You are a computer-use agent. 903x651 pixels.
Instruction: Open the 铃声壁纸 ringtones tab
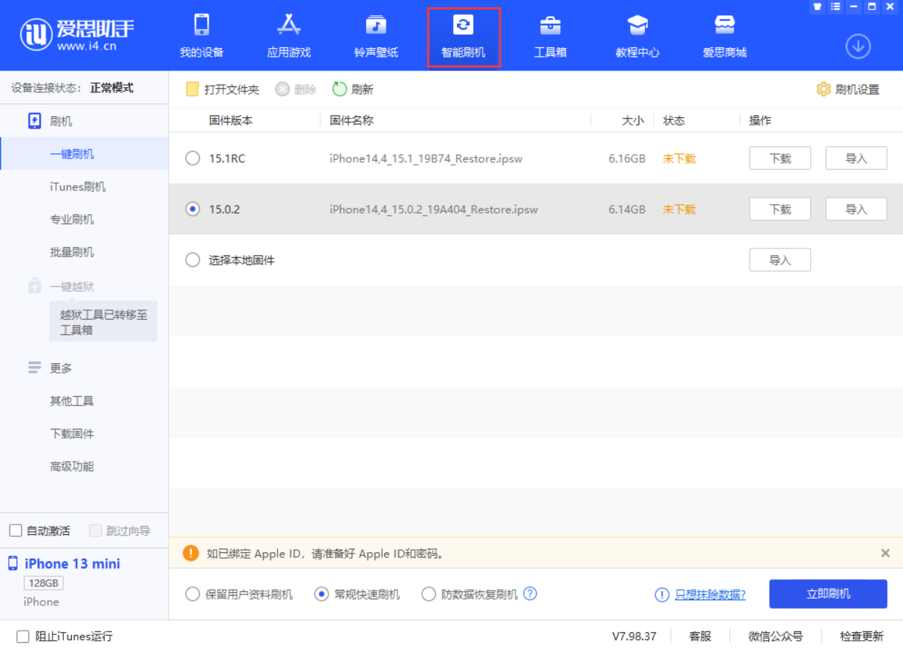tap(376, 36)
